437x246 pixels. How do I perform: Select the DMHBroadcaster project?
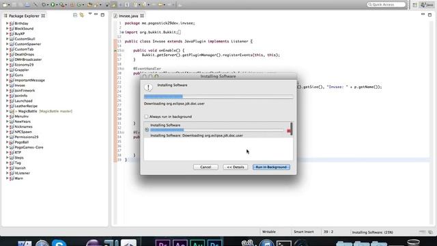[x=28, y=59]
